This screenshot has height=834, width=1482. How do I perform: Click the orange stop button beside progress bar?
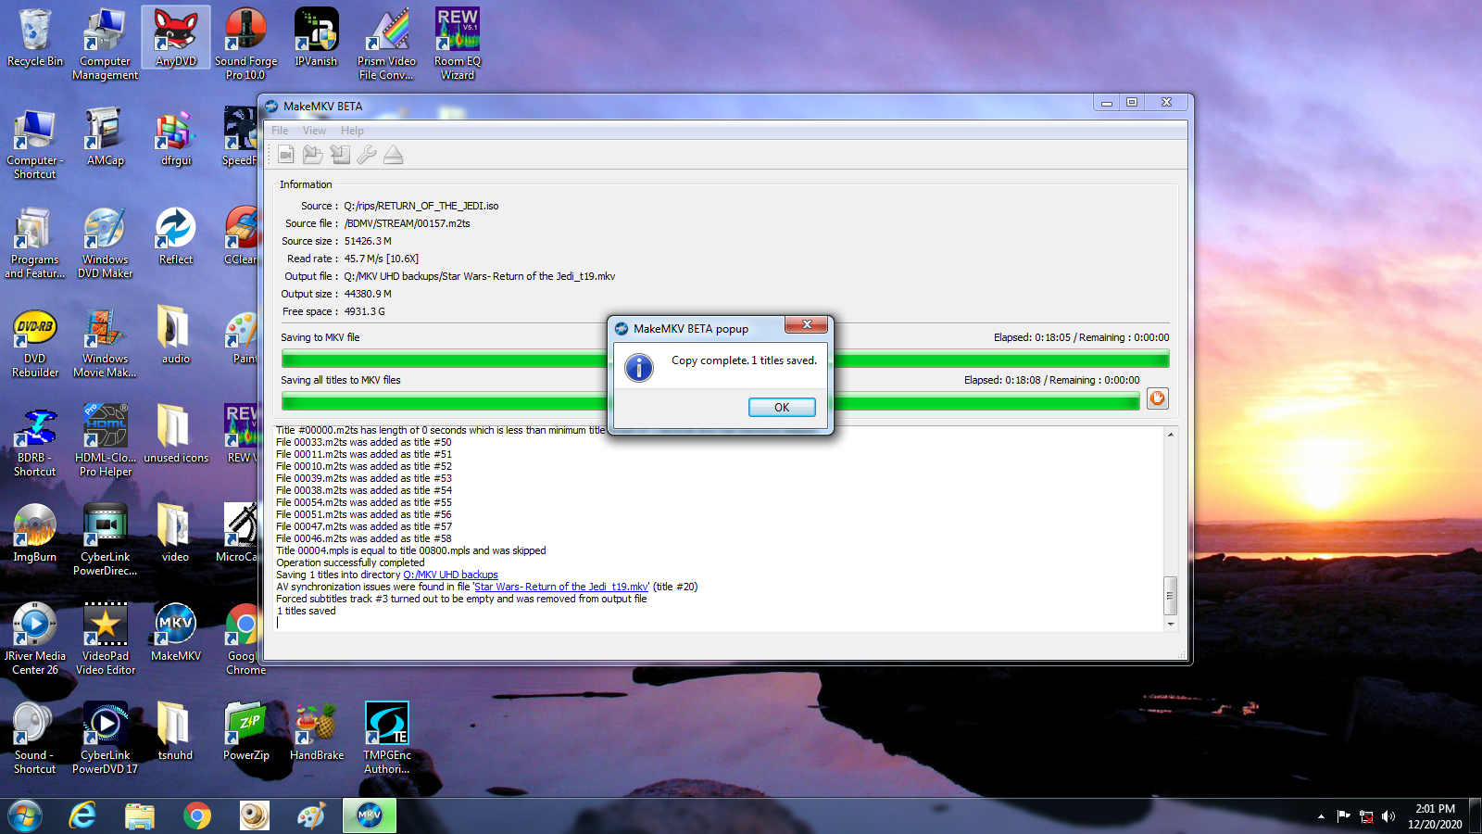[1157, 398]
